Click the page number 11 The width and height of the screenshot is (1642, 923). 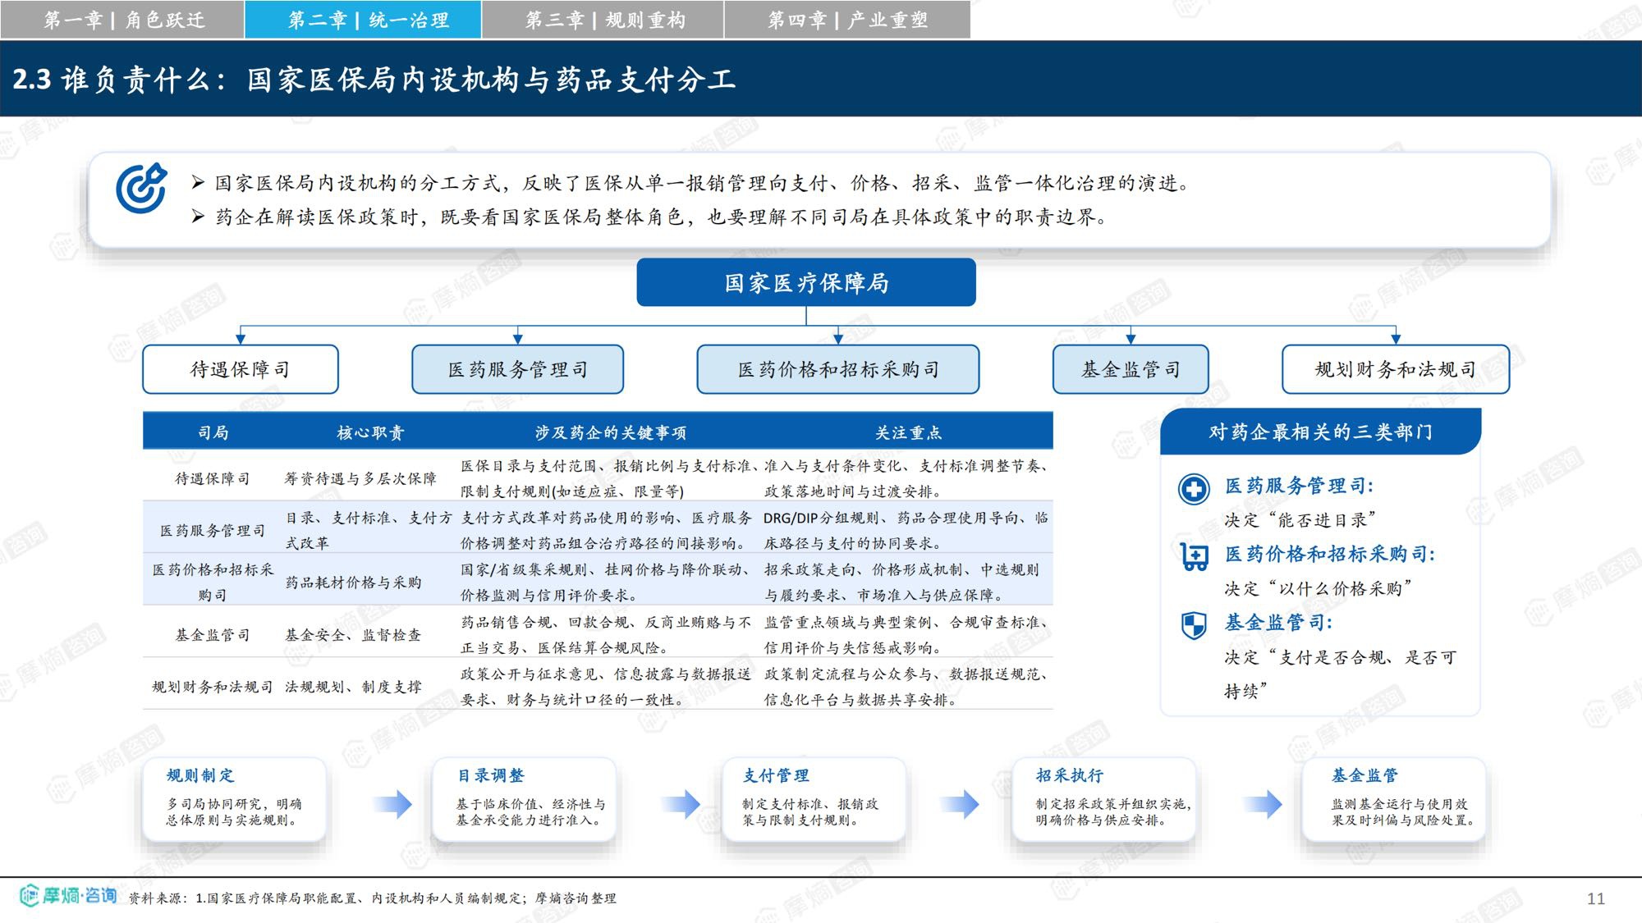pyautogui.click(x=1595, y=898)
